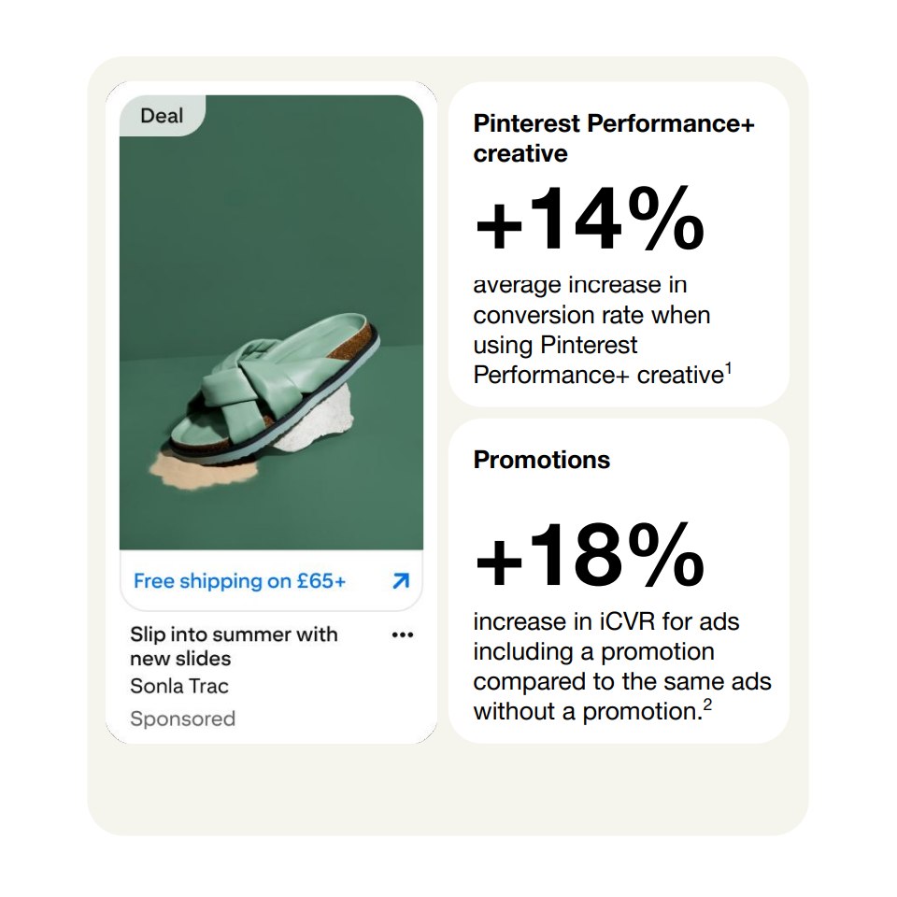Click the sand patch beneath the sandal

(203, 470)
